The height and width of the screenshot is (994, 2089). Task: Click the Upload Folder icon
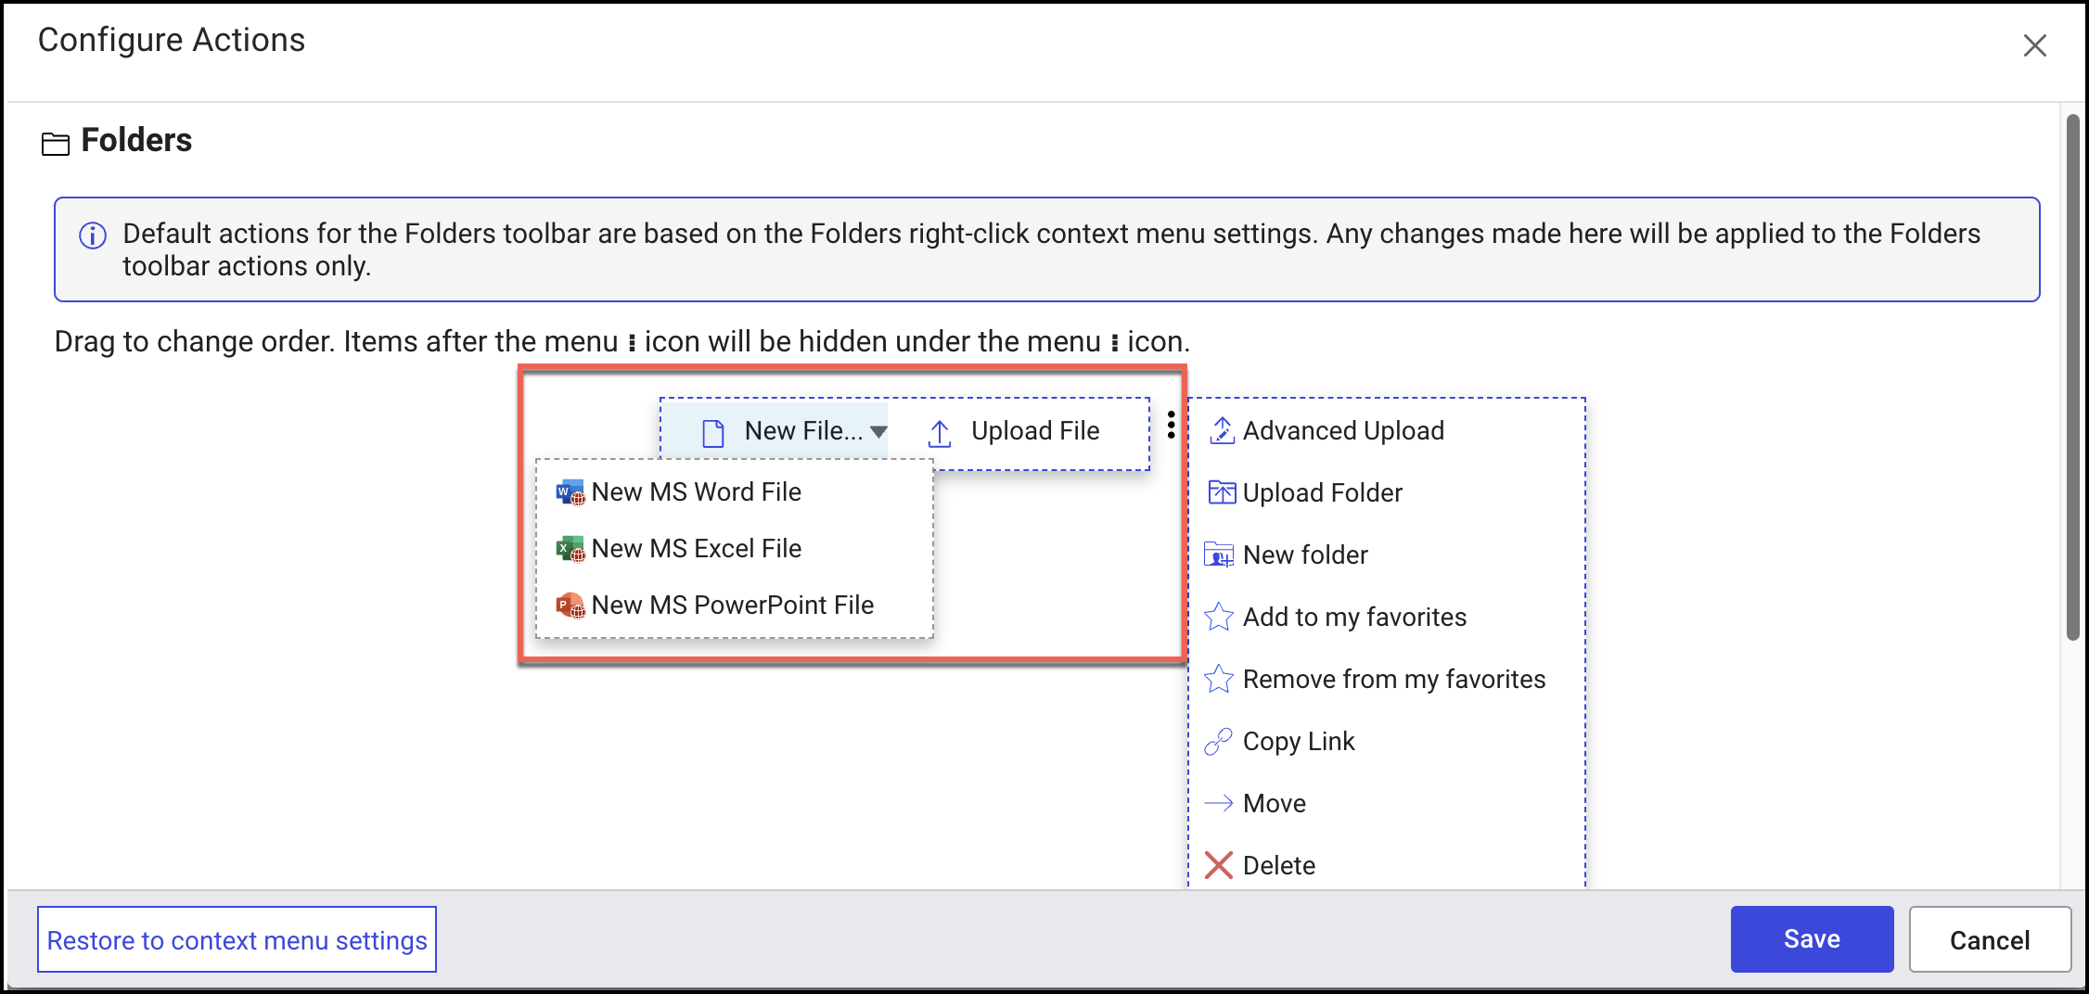tap(1221, 492)
